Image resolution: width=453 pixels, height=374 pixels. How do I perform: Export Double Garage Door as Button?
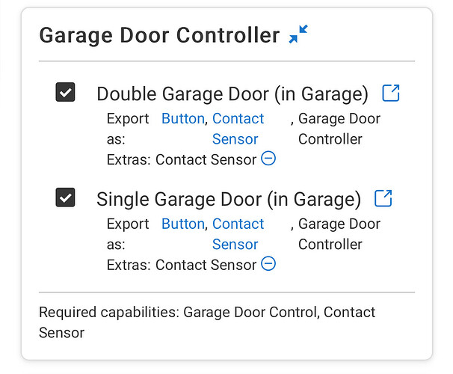pos(183,118)
